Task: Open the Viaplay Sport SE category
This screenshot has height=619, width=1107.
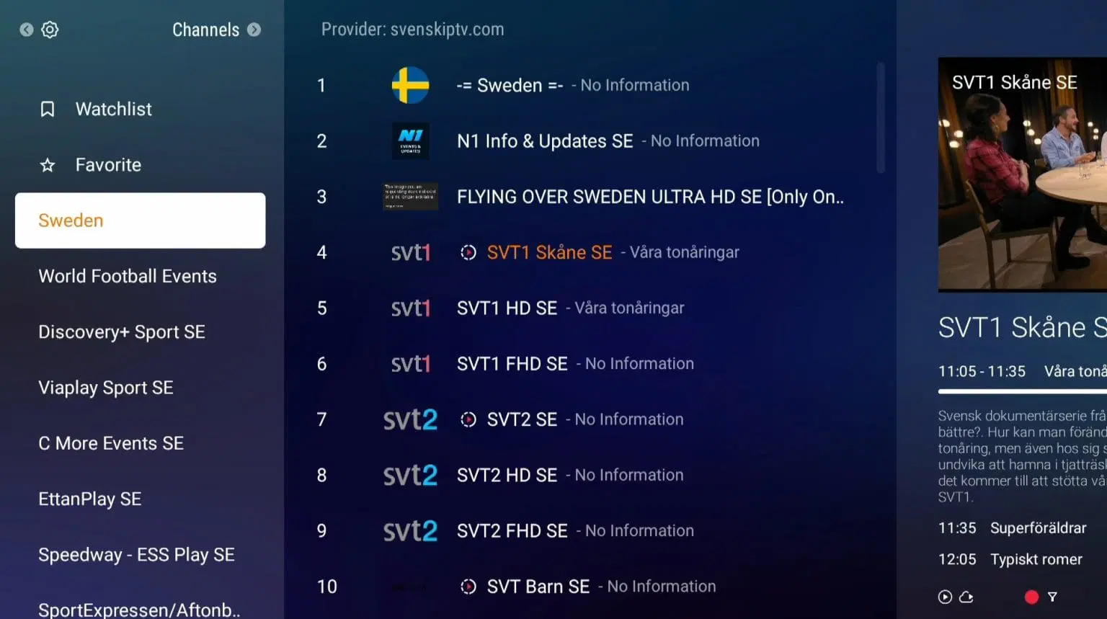Action: coord(106,388)
